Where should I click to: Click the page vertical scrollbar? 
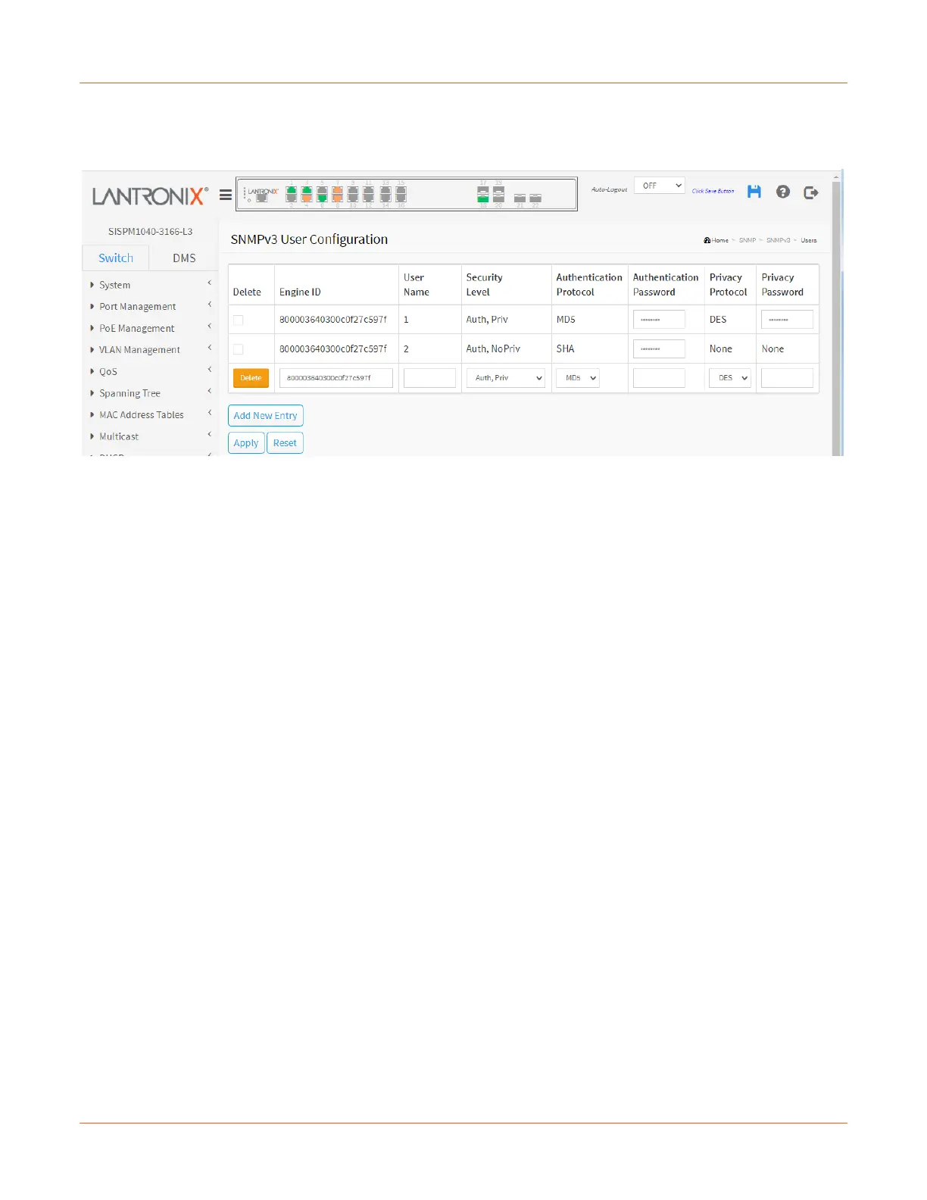(x=836, y=318)
